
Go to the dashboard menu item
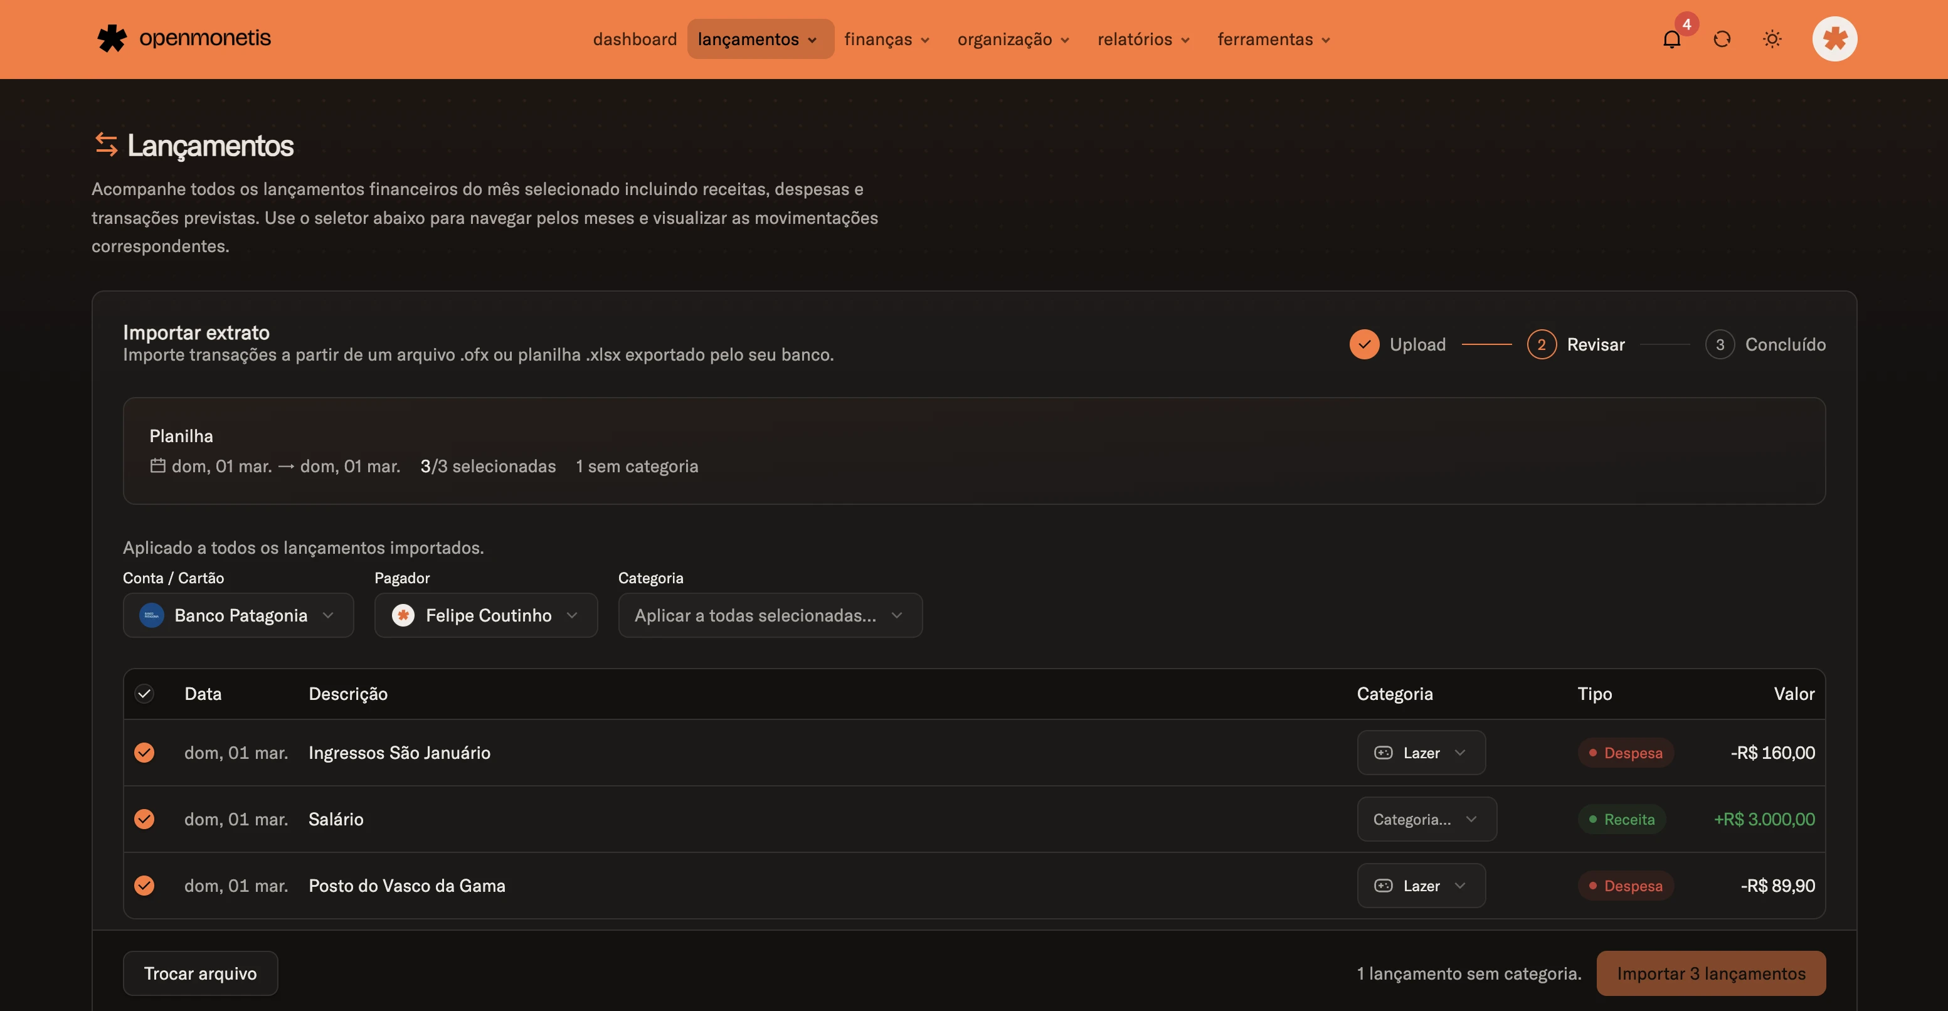click(x=635, y=40)
